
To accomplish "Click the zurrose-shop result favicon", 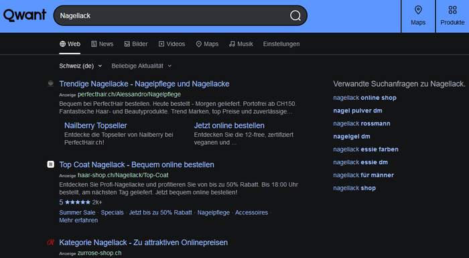I will [50, 242].
